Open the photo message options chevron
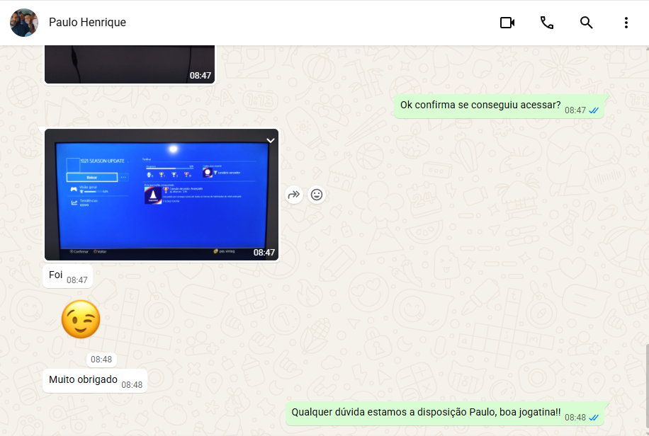Screen dimensions: 649x436 (270, 141)
